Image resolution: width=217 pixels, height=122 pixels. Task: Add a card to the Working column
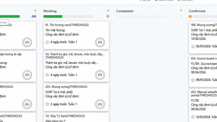pyautogui.click(x=108, y=10)
